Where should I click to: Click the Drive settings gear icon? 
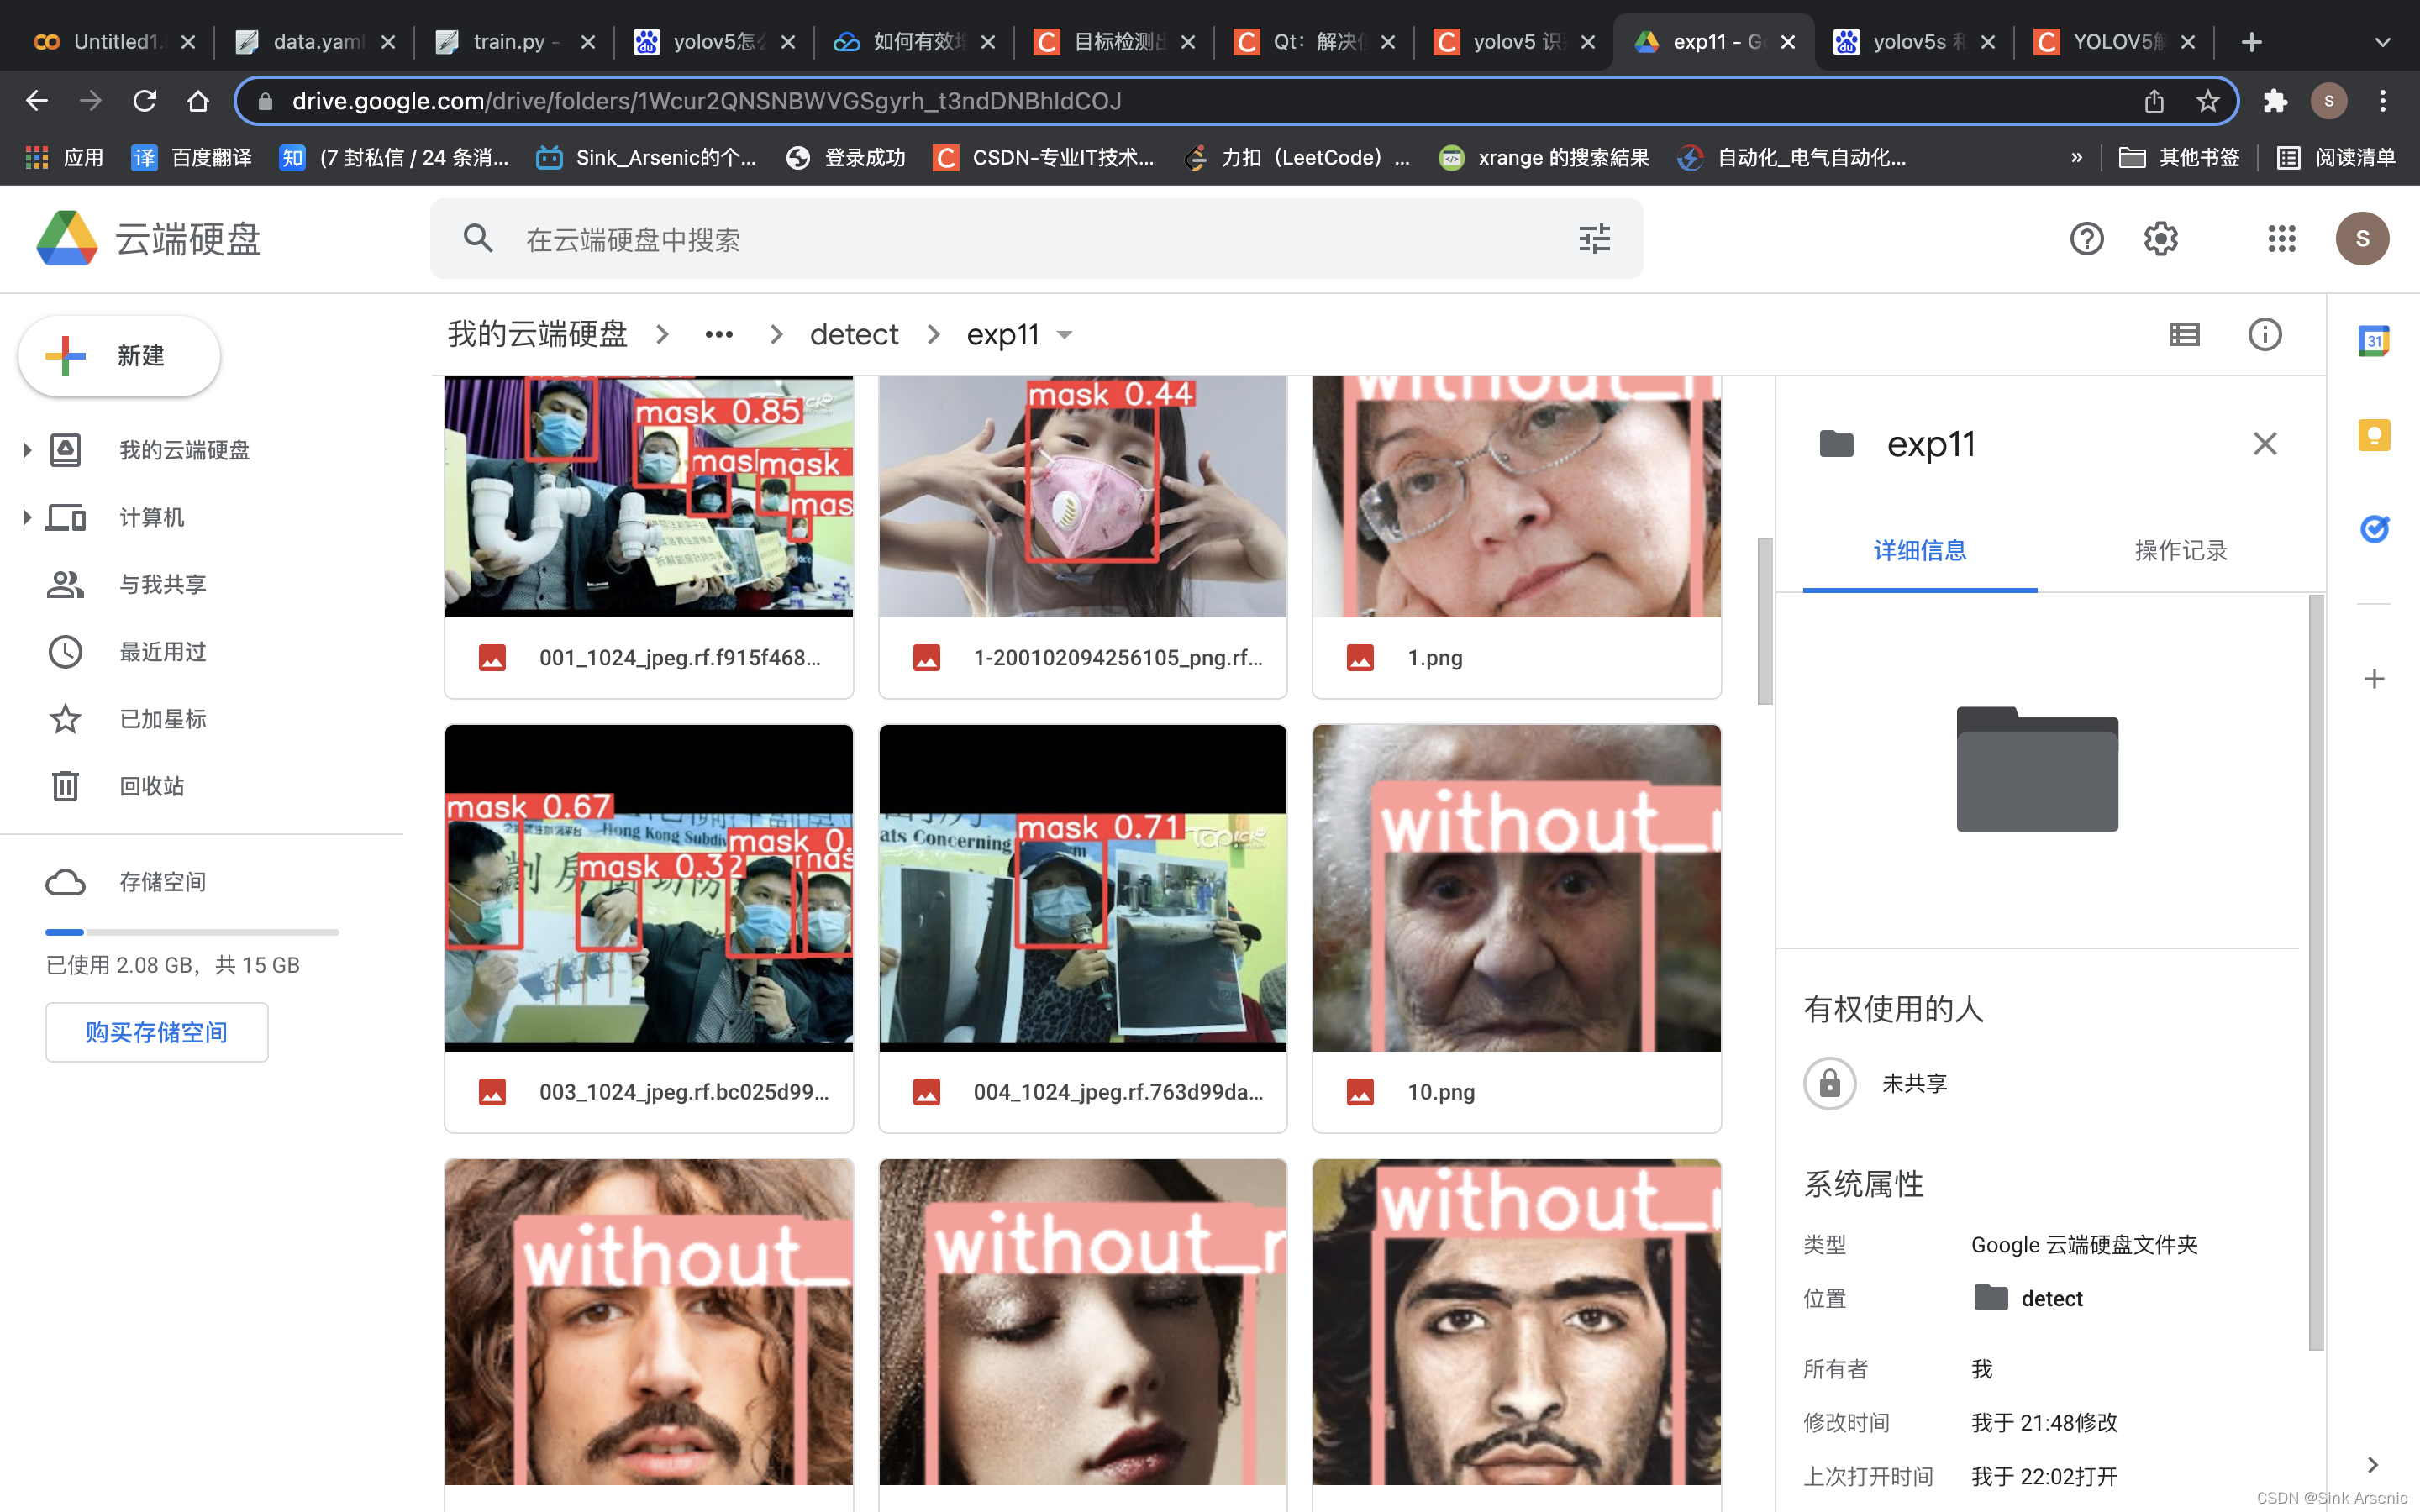[2160, 239]
